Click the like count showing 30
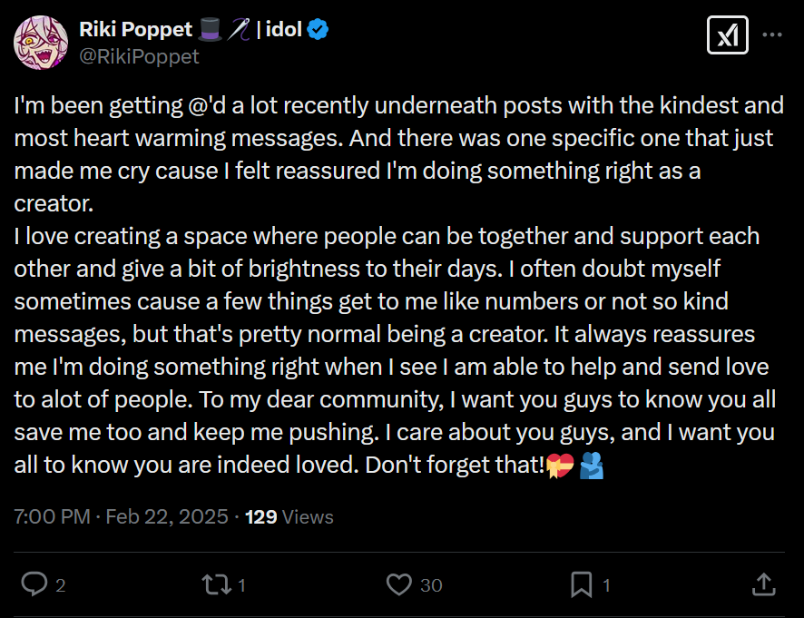804x618 pixels. [x=431, y=585]
